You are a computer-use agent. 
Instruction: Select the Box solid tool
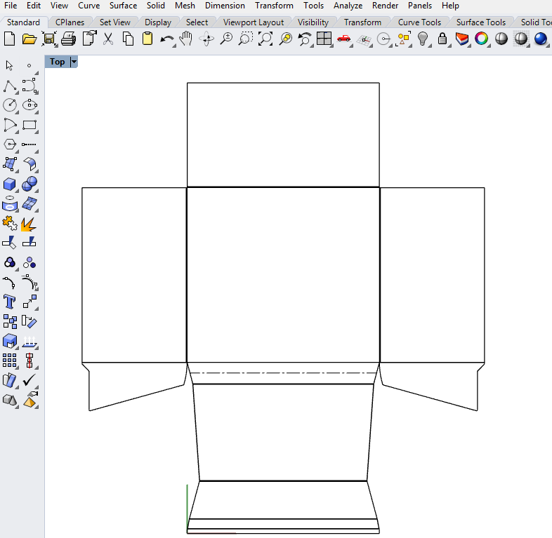(x=10, y=184)
